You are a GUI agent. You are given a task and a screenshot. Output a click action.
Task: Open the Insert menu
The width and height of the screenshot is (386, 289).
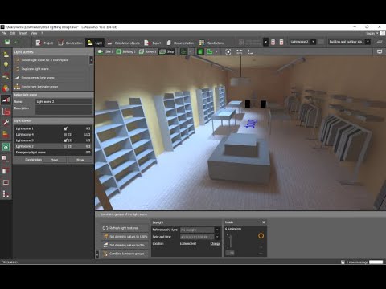pos(23,33)
